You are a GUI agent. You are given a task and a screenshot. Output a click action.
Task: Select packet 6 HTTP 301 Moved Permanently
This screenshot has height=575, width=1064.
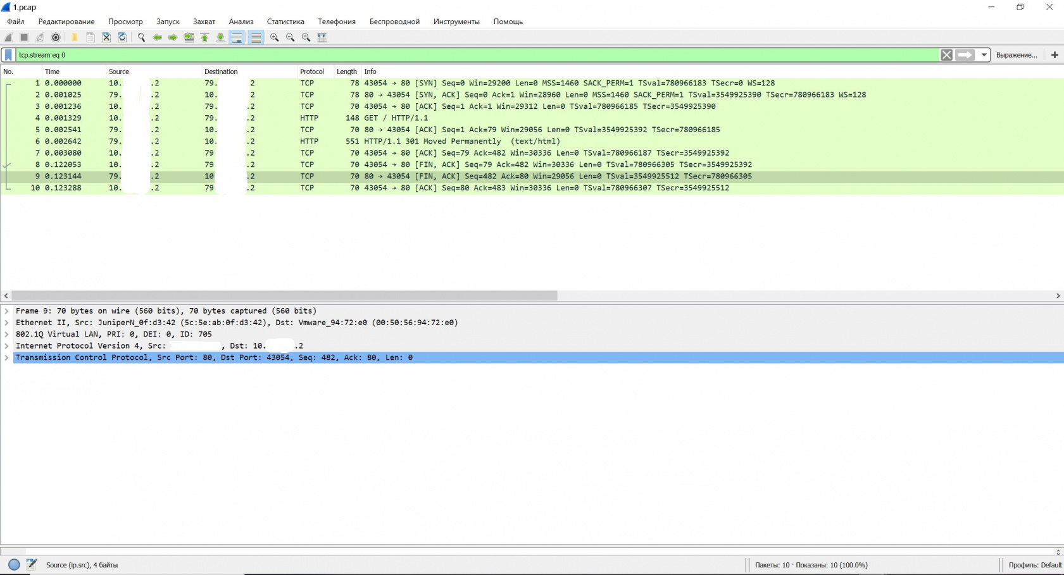click(x=253, y=141)
